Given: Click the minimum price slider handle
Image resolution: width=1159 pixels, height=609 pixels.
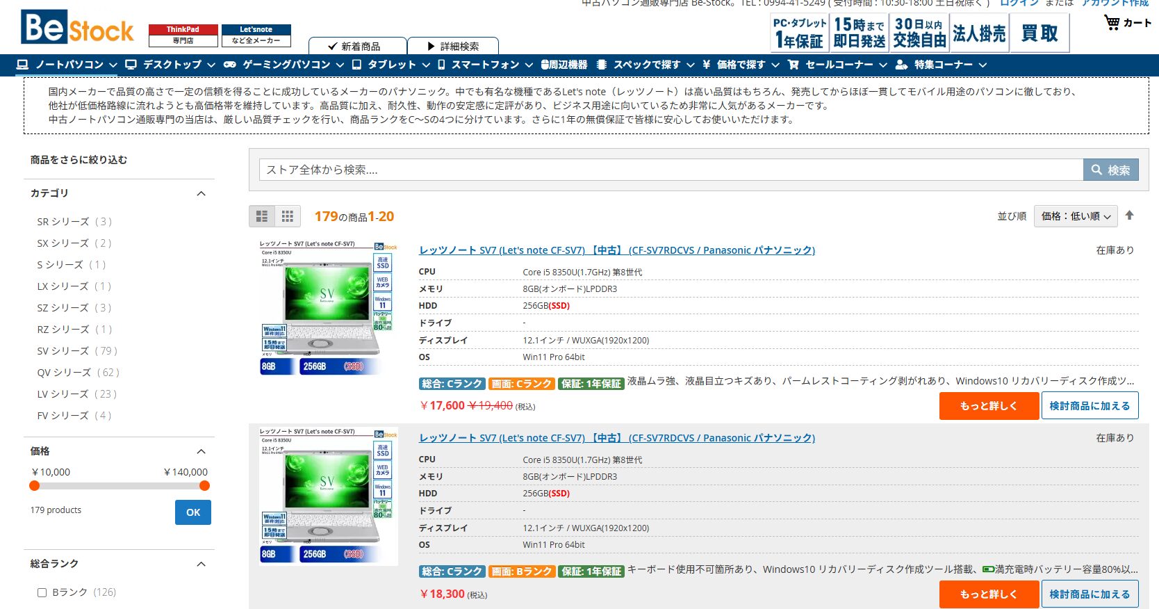Looking at the screenshot, I should 35,486.
